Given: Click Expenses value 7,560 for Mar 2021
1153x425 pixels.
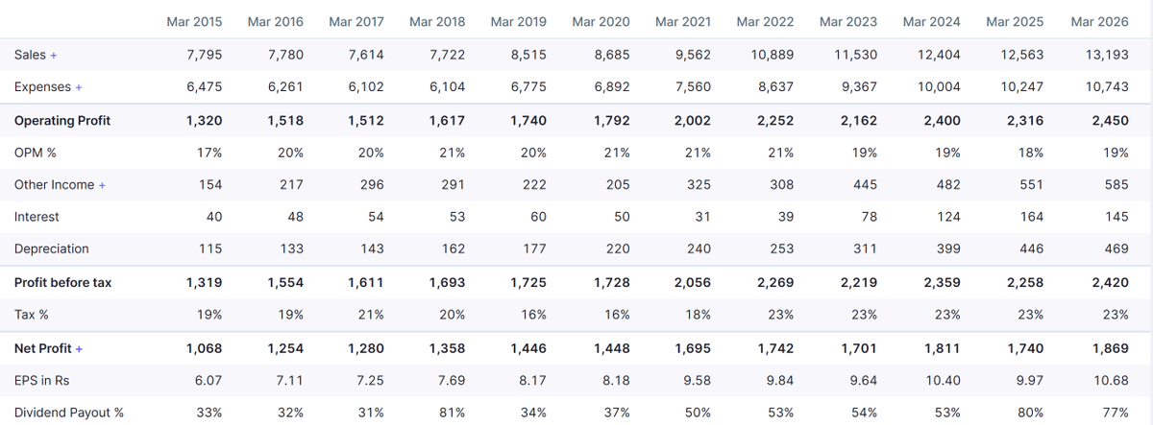Looking at the screenshot, I should (x=694, y=87).
